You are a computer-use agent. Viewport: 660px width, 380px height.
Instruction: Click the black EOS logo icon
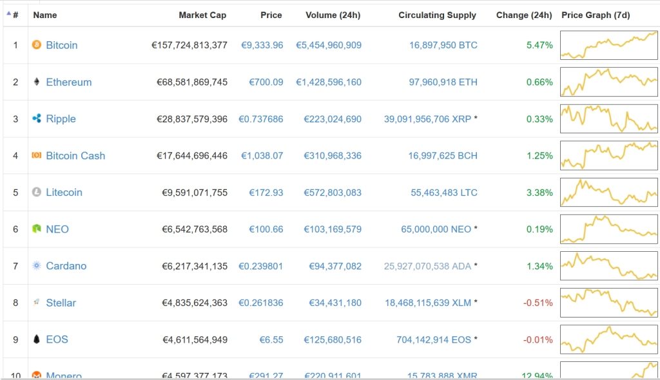(x=37, y=339)
